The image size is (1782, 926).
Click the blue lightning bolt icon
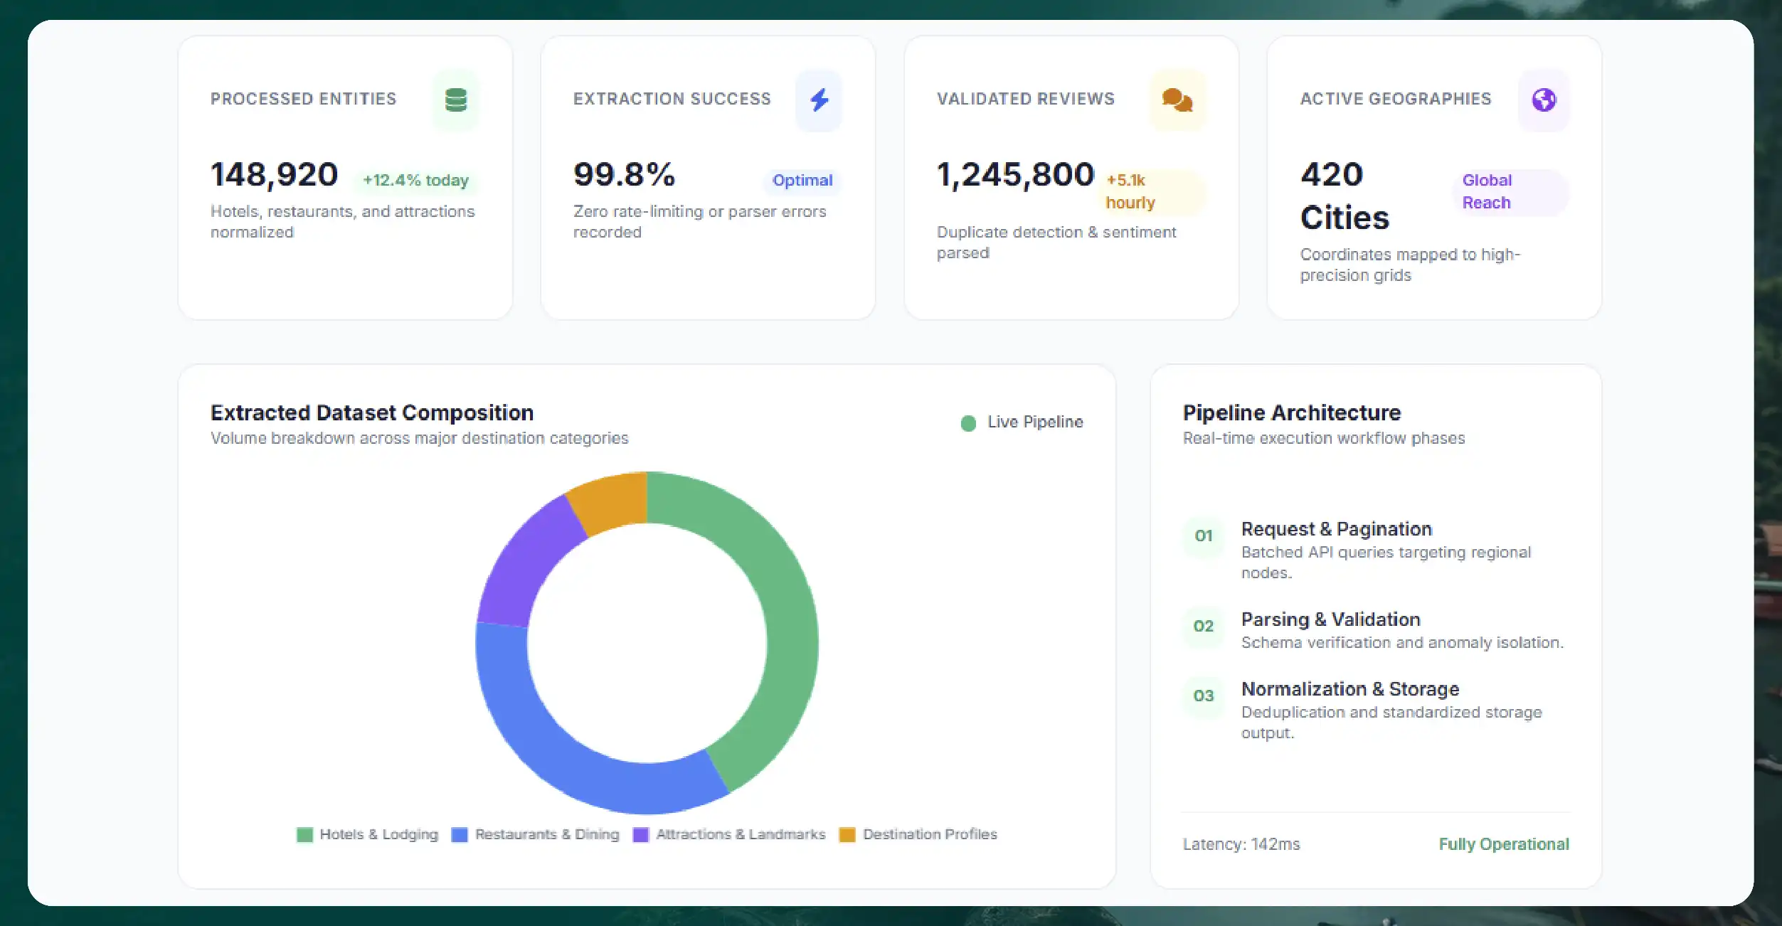[x=820, y=100]
